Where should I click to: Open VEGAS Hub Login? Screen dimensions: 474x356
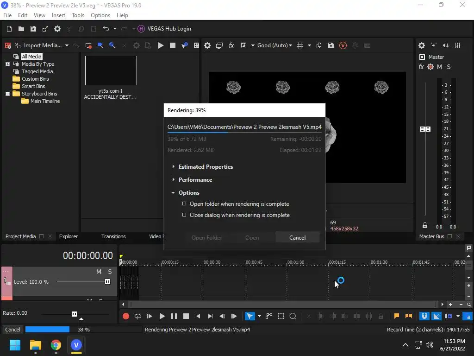click(x=164, y=29)
